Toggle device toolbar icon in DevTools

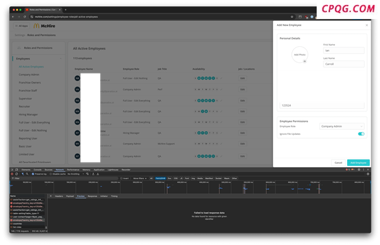[16, 170]
